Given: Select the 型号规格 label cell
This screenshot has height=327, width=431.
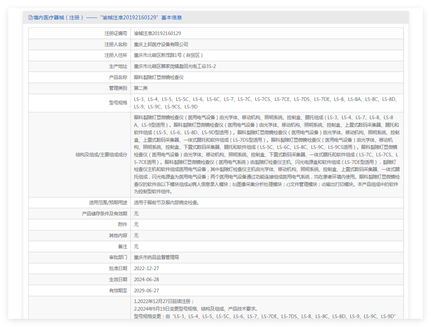Looking at the screenshot, I should (x=80, y=103).
